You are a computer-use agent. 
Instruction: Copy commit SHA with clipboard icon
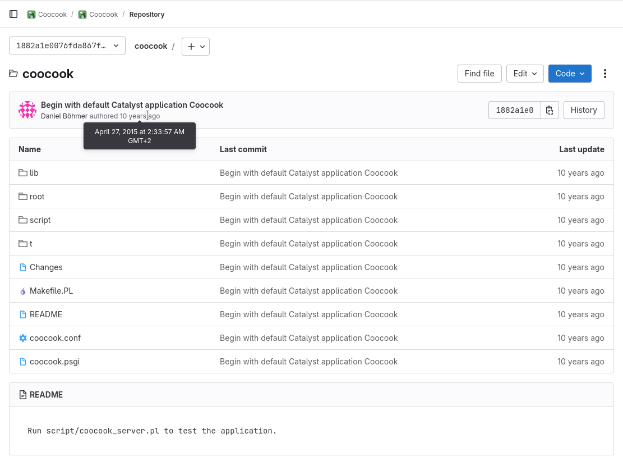point(550,110)
